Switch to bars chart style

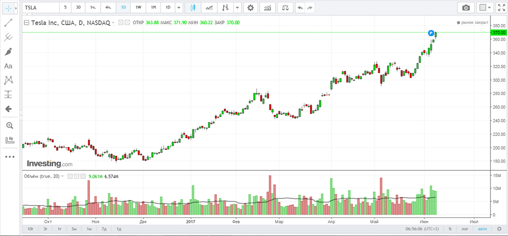pyautogui.click(x=226, y=7)
